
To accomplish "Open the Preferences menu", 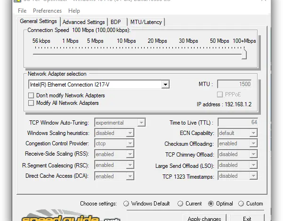I will pos(47,11).
